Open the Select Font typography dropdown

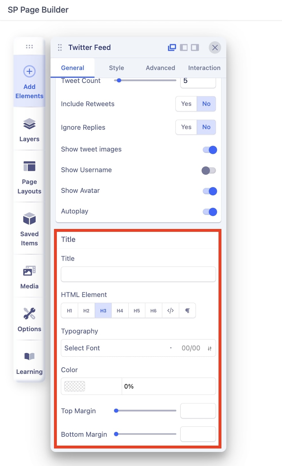click(x=138, y=348)
